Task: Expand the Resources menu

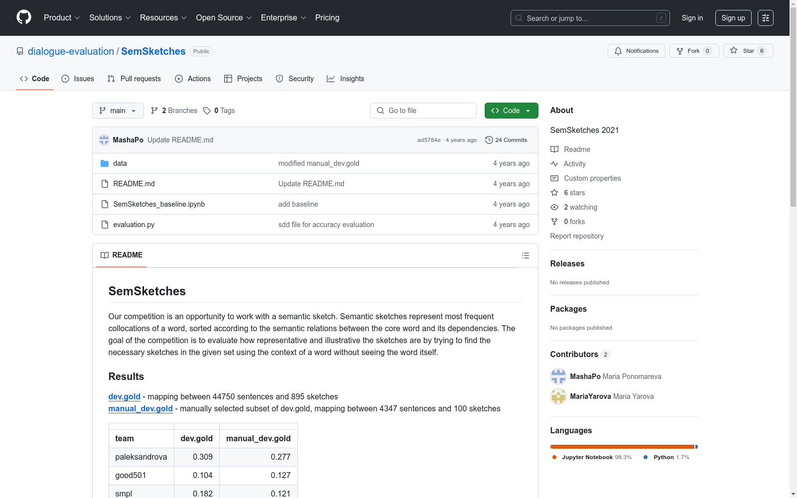Action: (163, 17)
